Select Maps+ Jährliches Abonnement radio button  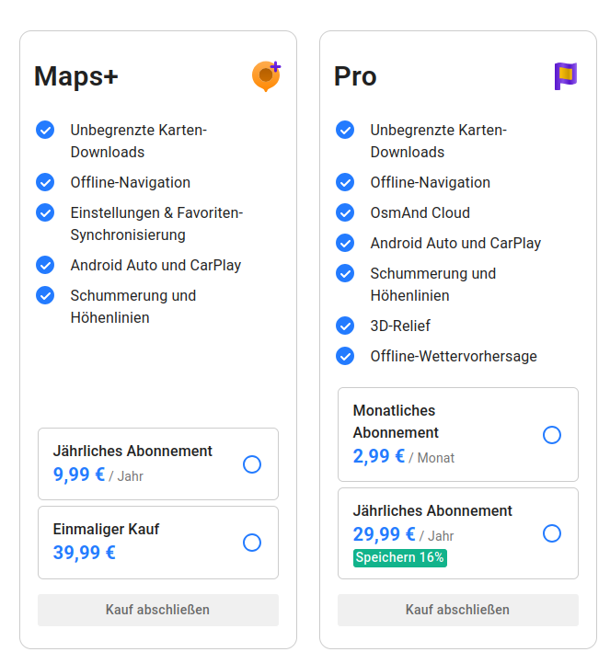(x=252, y=464)
